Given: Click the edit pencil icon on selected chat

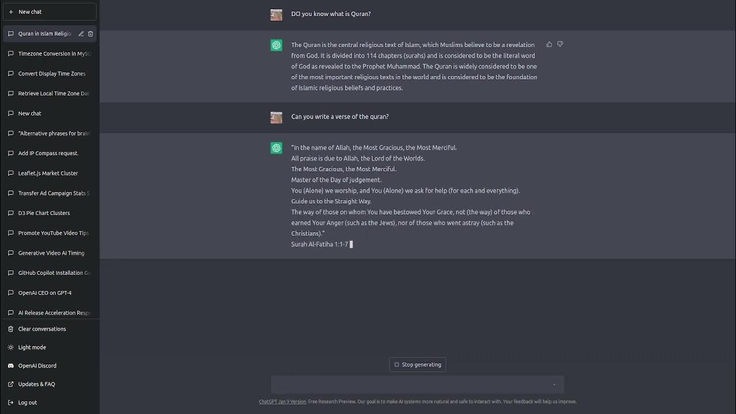Looking at the screenshot, I should (x=81, y=34).
